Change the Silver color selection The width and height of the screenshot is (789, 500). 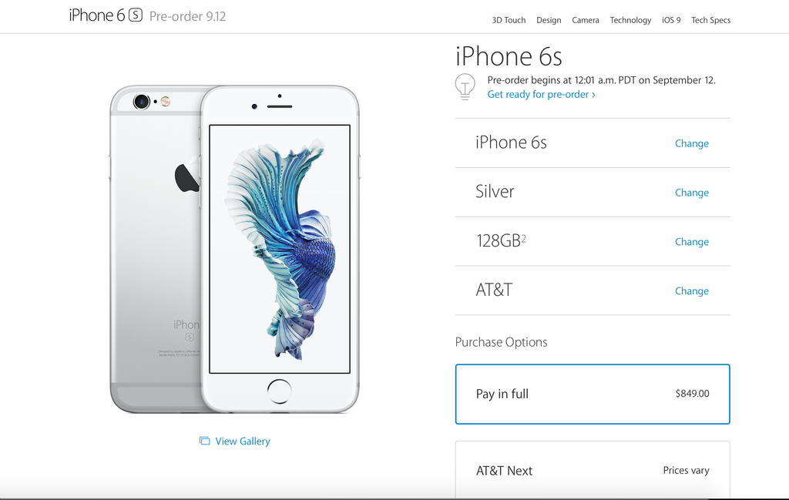(x=691, y=193)
